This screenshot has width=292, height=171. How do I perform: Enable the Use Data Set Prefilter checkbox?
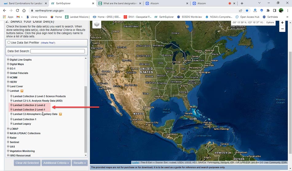pos(9,42)
